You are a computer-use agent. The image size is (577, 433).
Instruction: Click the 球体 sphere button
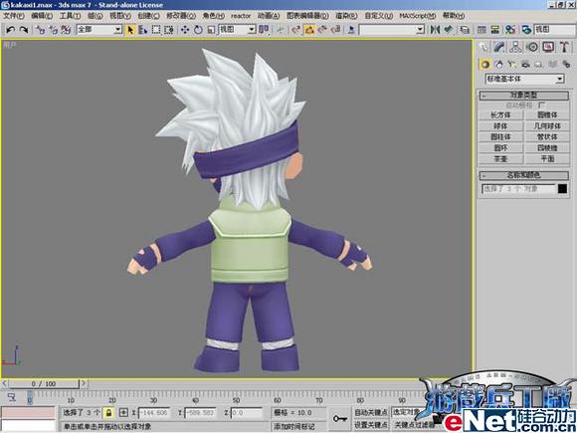pos(500,126)
